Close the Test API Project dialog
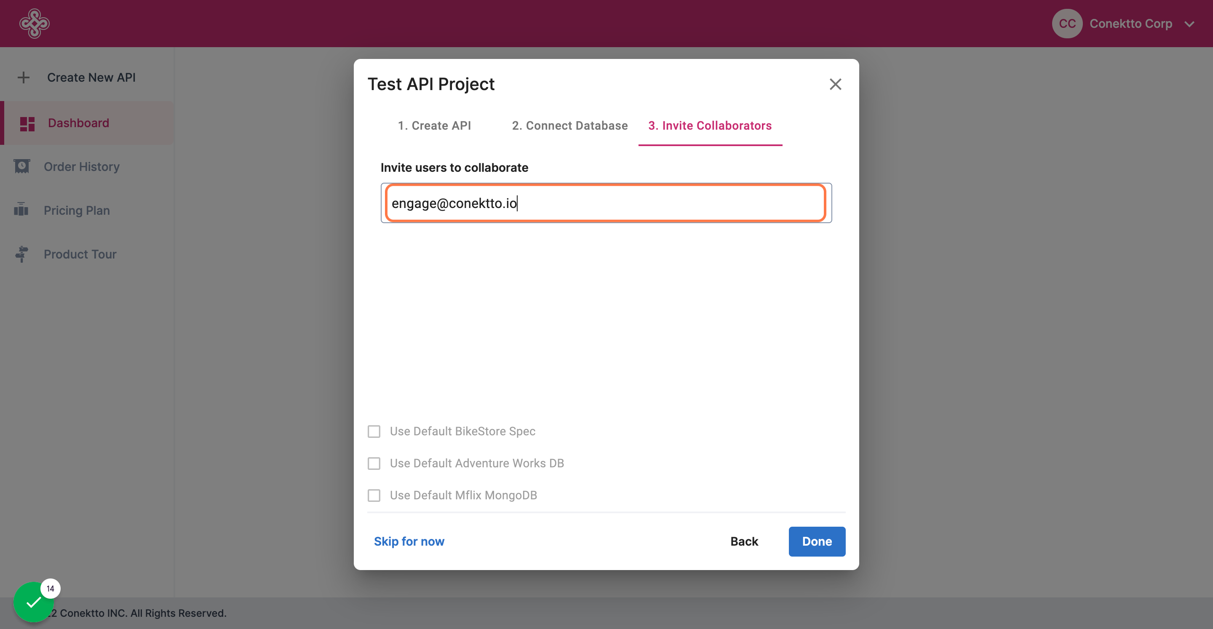 point(835,84)
